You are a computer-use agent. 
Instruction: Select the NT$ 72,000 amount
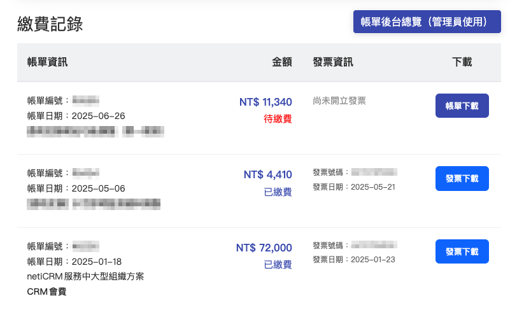coord(264,248)
